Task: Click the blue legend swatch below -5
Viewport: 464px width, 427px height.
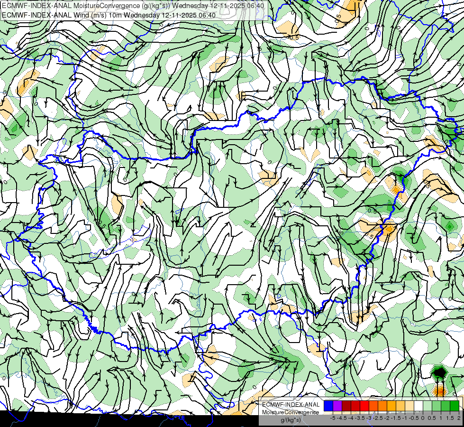Action: 328,406
